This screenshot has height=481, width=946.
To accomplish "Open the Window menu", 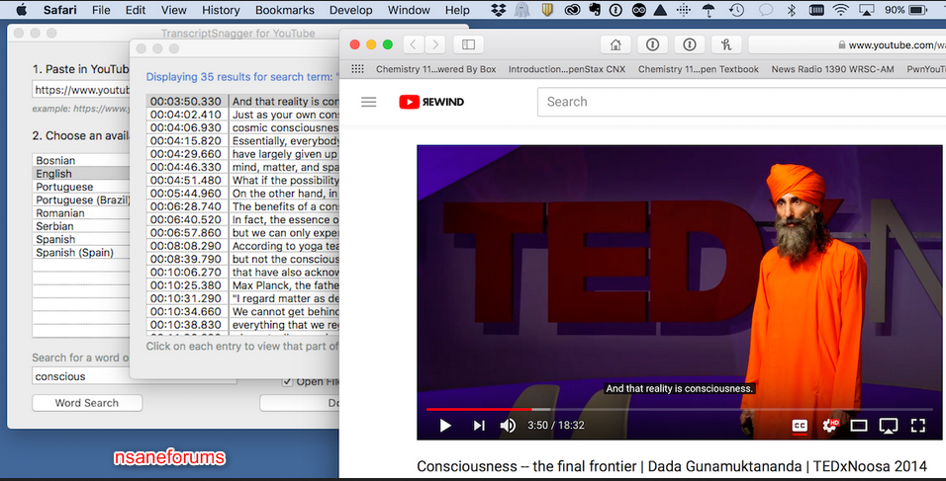I will [409, 10].
